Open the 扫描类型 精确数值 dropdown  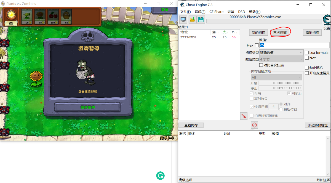[281, 52]
